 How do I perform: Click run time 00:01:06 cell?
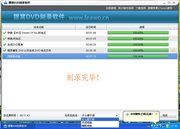[91, 33]
